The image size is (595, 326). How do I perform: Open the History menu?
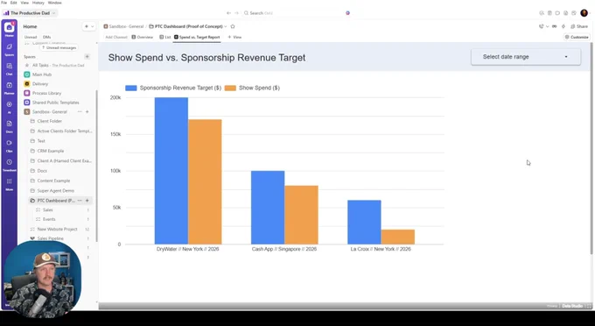click(x=38, y=3)
